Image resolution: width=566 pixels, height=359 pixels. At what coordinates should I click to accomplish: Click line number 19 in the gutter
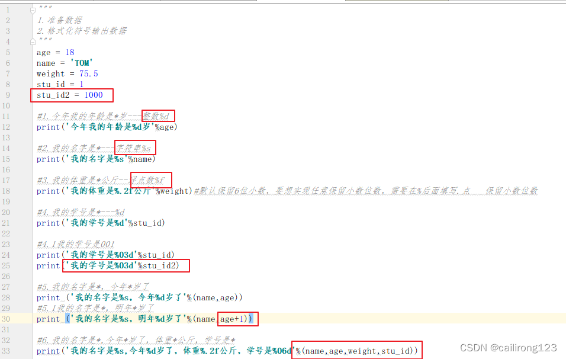(6, 201)
